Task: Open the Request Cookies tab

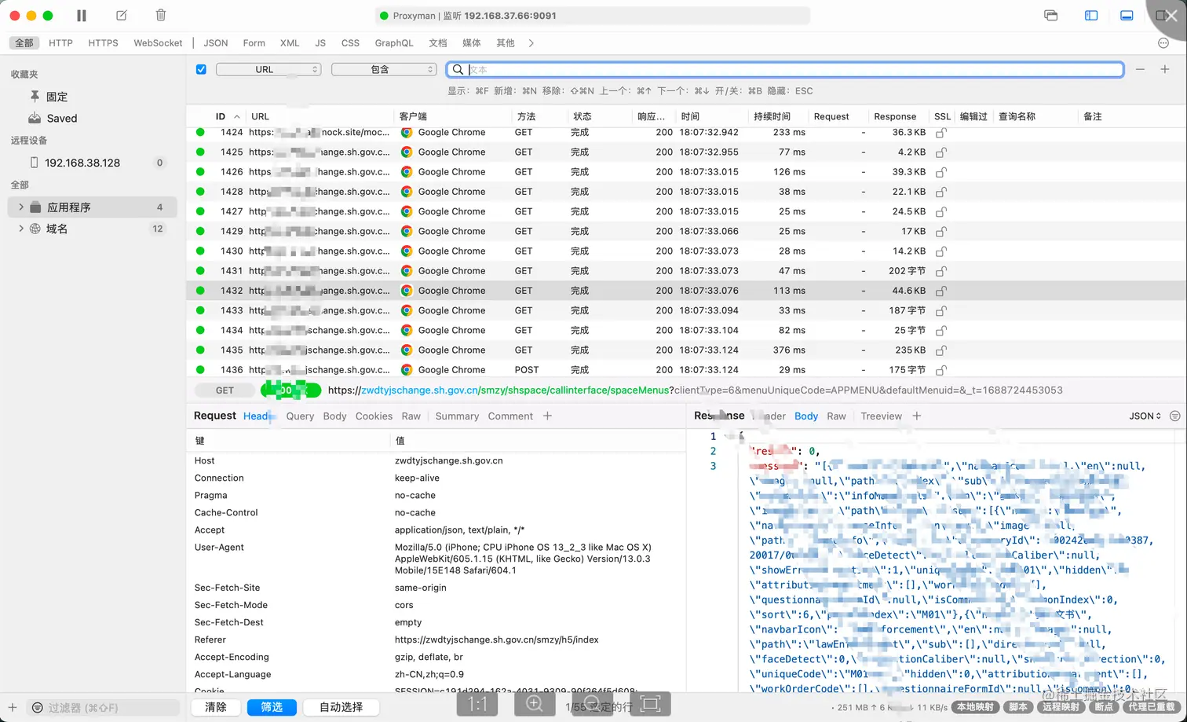Action: (x=374, y=416)
